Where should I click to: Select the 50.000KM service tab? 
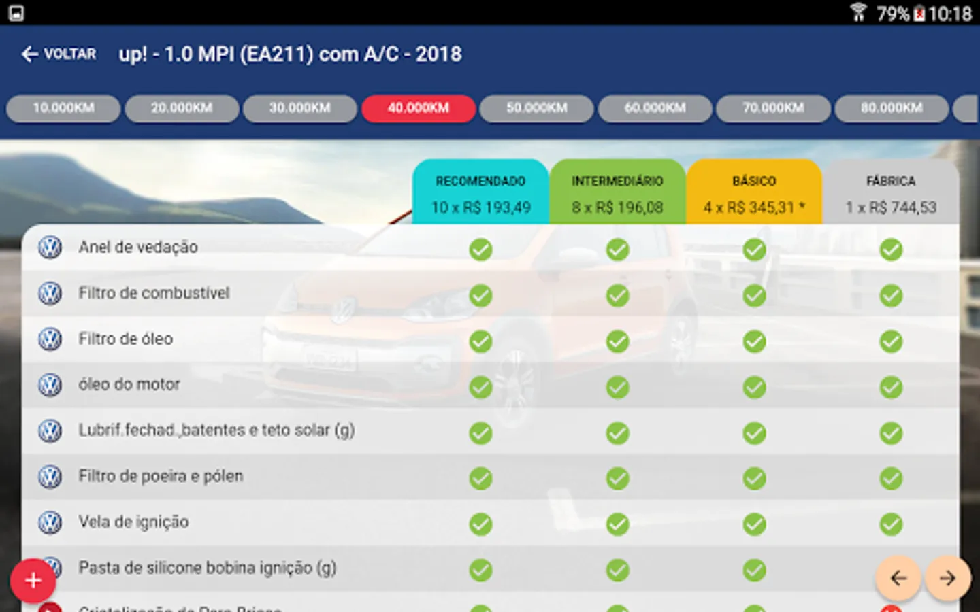pyautogui.click(x=537, y=108)
